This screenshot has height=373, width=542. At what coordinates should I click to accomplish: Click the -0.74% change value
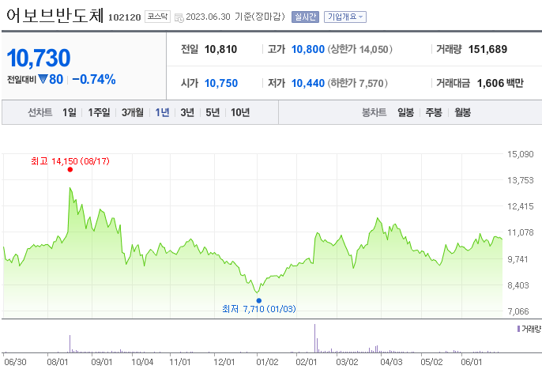click(94, 79)
